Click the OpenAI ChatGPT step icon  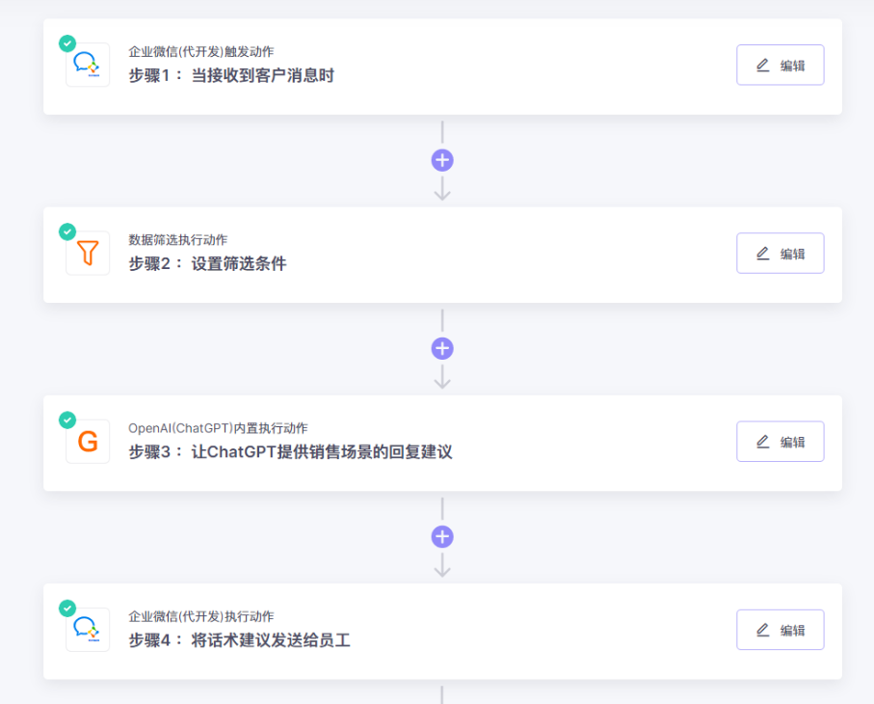88,442
